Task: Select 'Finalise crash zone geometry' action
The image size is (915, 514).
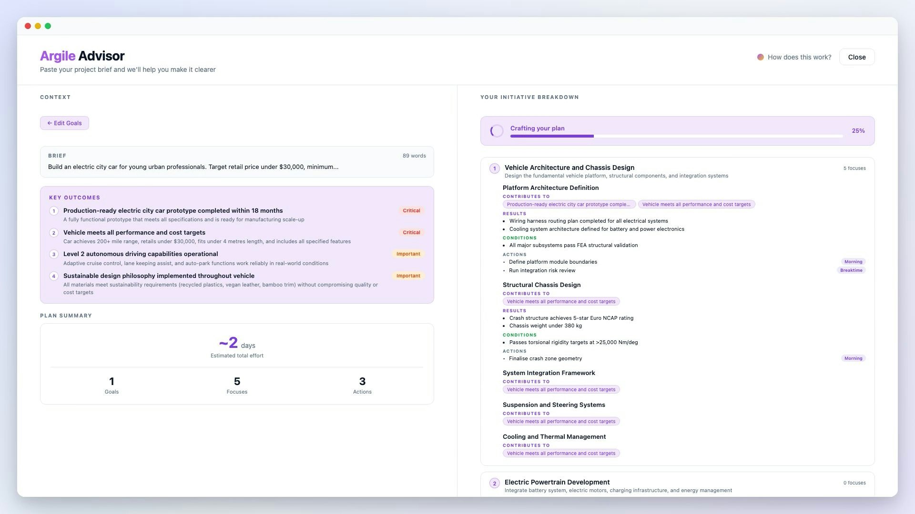Action: [x=545, y=358]
